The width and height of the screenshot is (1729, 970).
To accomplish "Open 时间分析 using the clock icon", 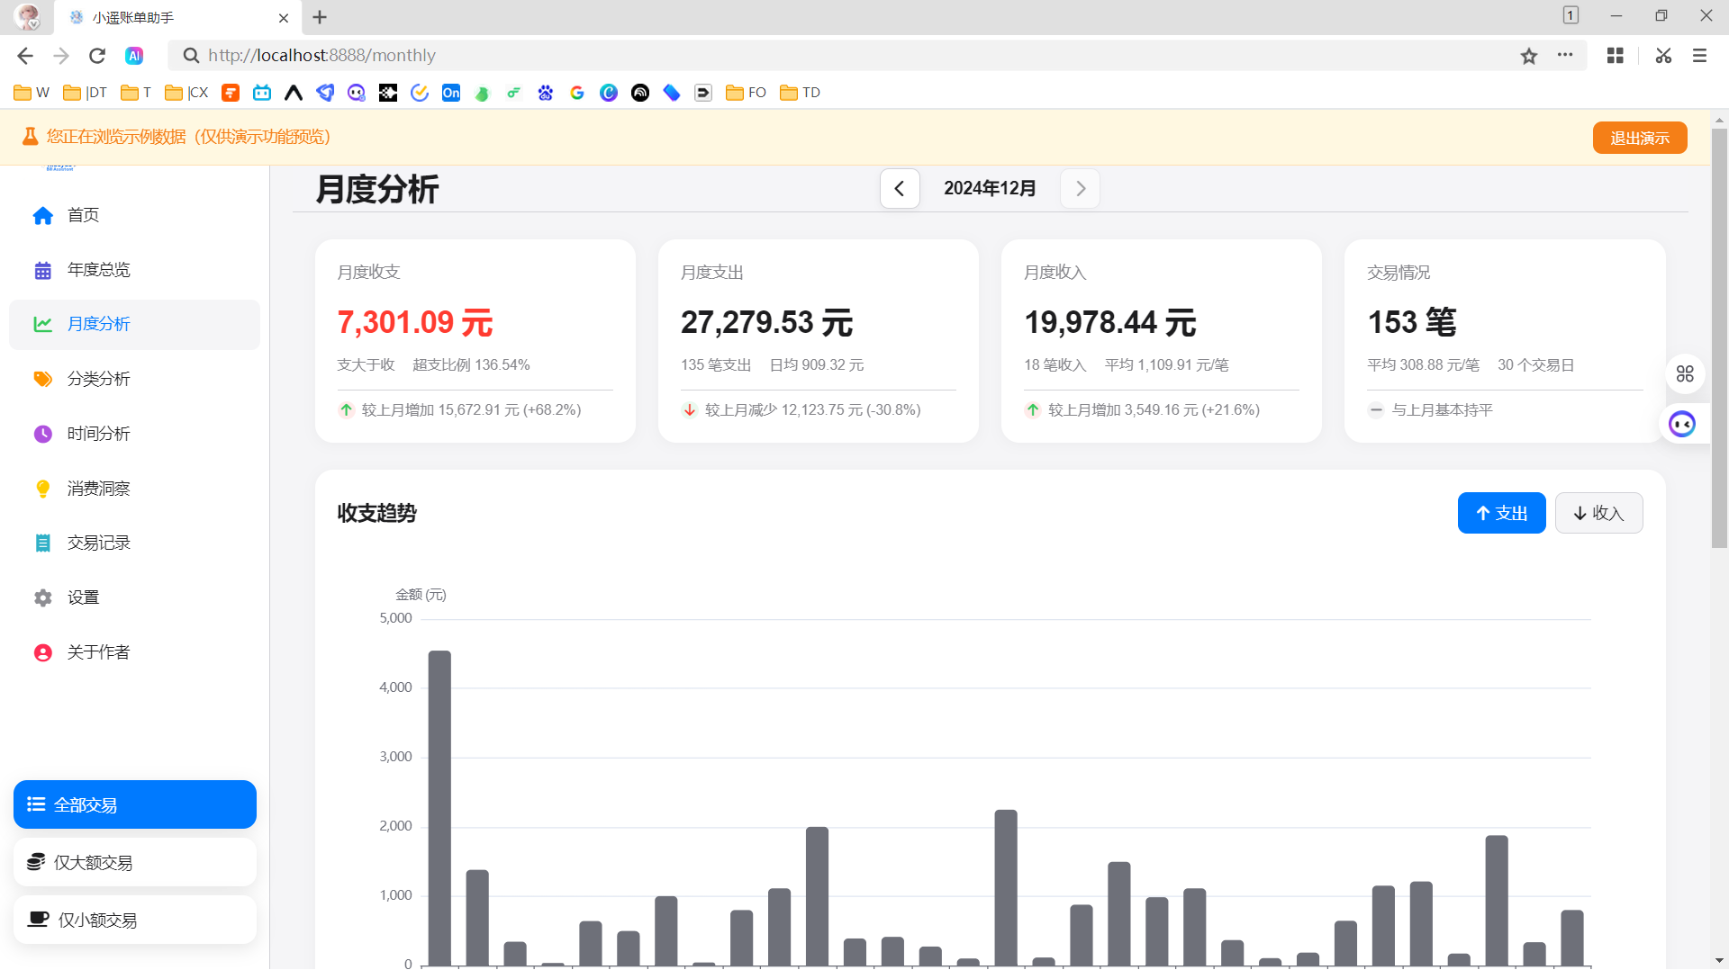I will pyautogui.click(x=42, y=434).
